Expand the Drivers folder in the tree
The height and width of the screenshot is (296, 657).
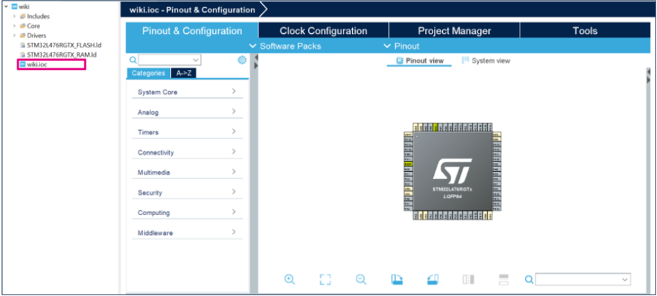(x=15, y=35)
